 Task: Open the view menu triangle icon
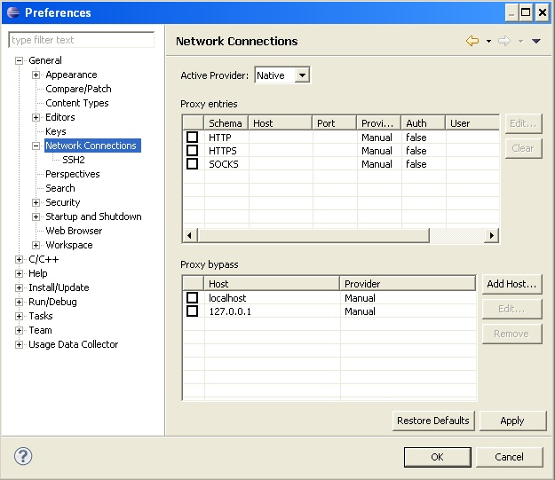tap(536, 42)
